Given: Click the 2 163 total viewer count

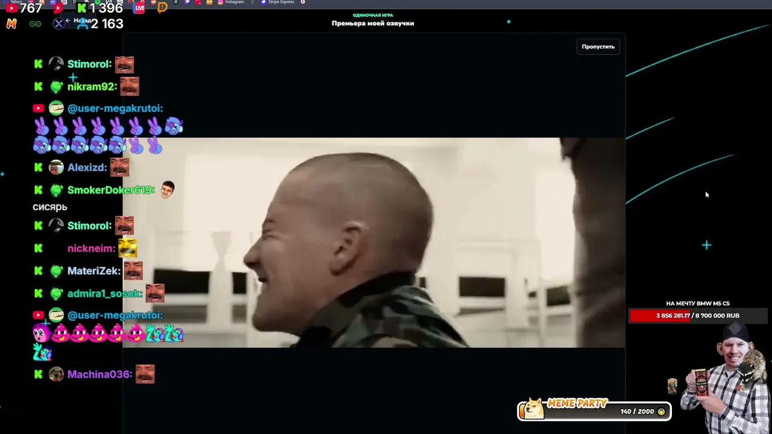Looking at the screenshot, I should point(107,24).
